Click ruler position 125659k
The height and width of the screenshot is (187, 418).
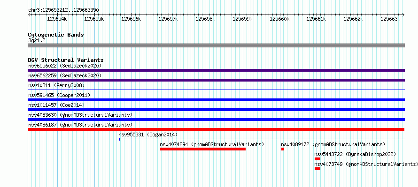click(242, 19)
